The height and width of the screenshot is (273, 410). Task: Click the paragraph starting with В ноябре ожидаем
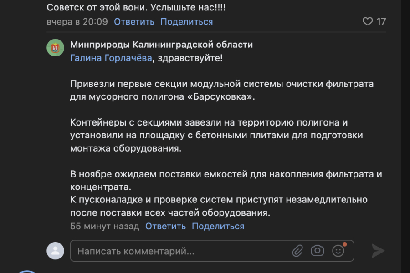(x=225, y=180)
